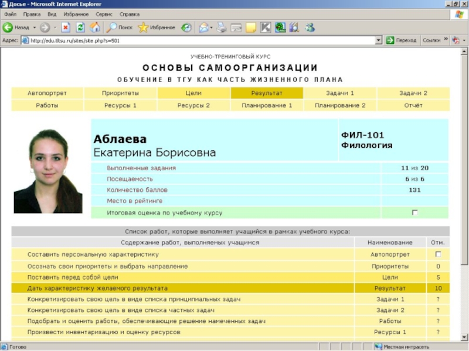Open the Search (Поиск) toolbar button

[x=120, y=27]
